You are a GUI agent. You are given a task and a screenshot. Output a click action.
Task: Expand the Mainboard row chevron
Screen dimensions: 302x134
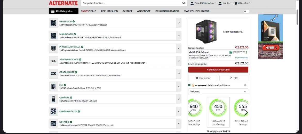[179, 36]
